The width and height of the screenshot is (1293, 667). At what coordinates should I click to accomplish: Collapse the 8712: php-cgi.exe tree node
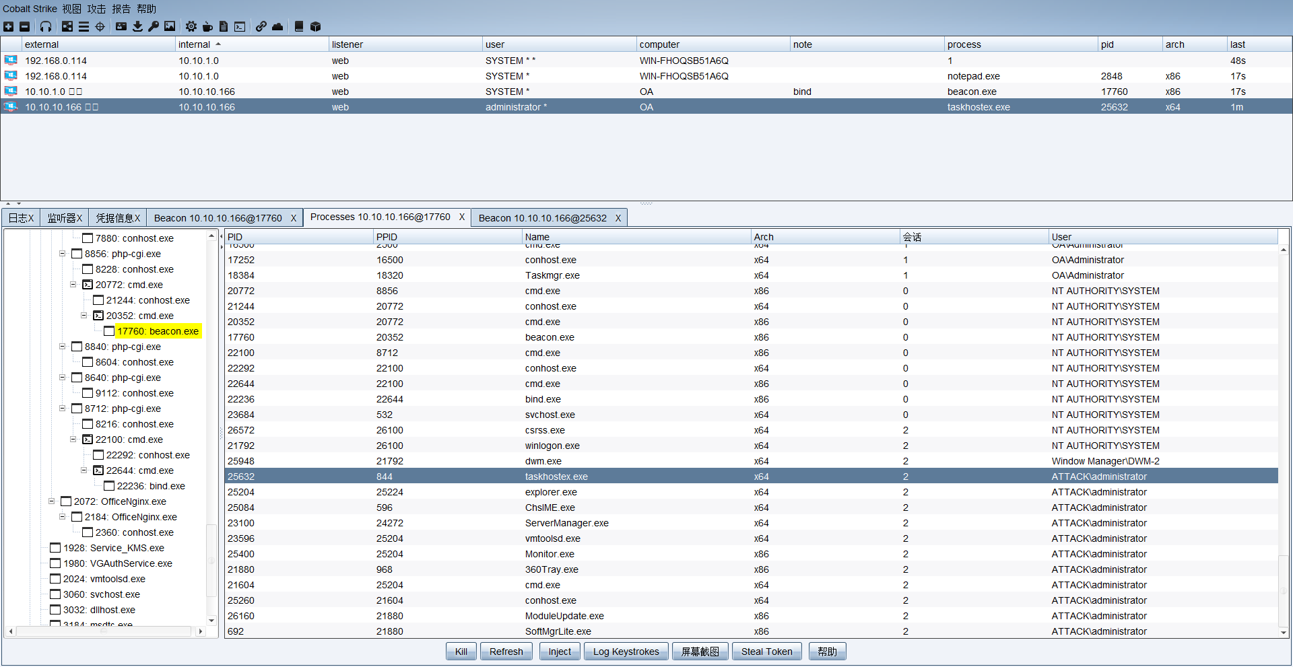(62, 409)
